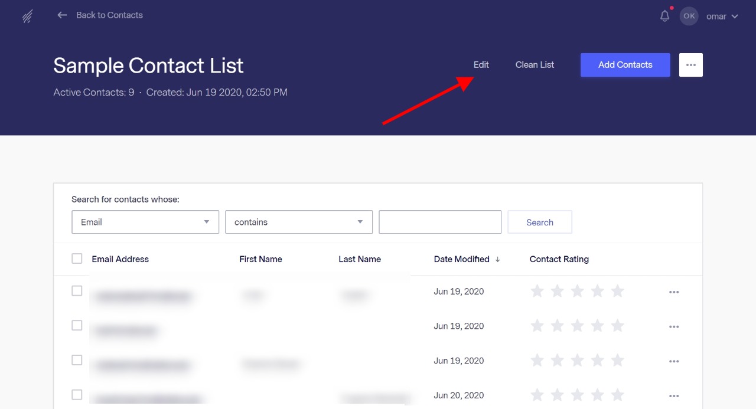Sort by Date Modified column header
The height and width of the screenshot is (409, 756).
pyautogui.click(x=461, y=259)
